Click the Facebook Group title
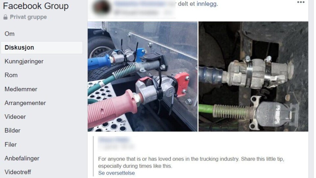 point(36,6)
